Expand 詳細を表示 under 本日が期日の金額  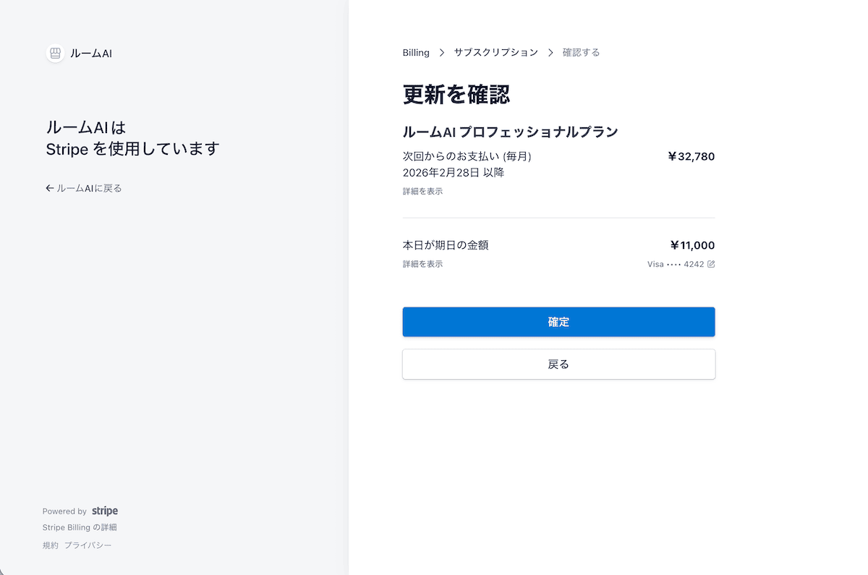tap(422, 265)
